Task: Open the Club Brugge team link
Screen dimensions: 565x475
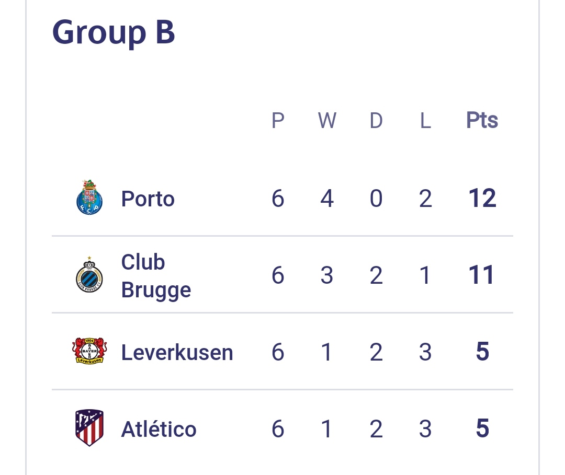Action: pos(156,275)
